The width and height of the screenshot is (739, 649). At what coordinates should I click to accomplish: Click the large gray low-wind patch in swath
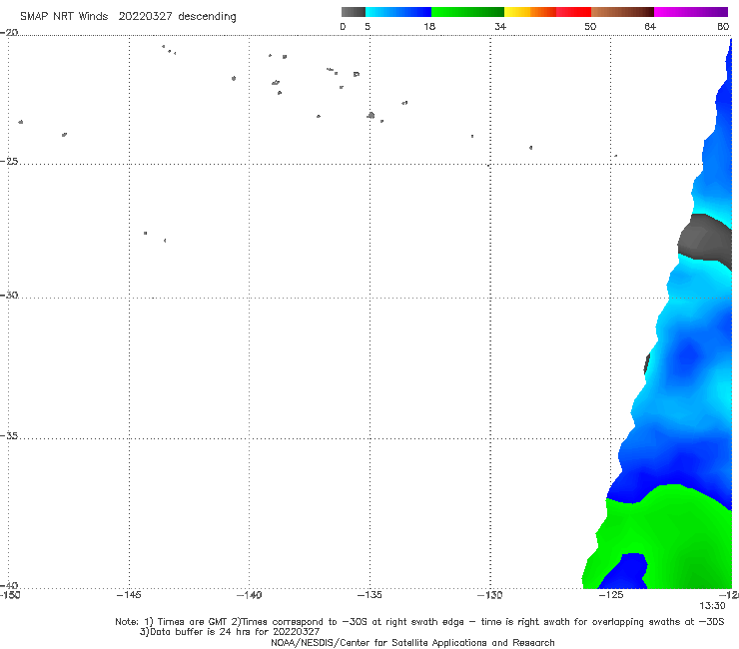tap(705, 242)
